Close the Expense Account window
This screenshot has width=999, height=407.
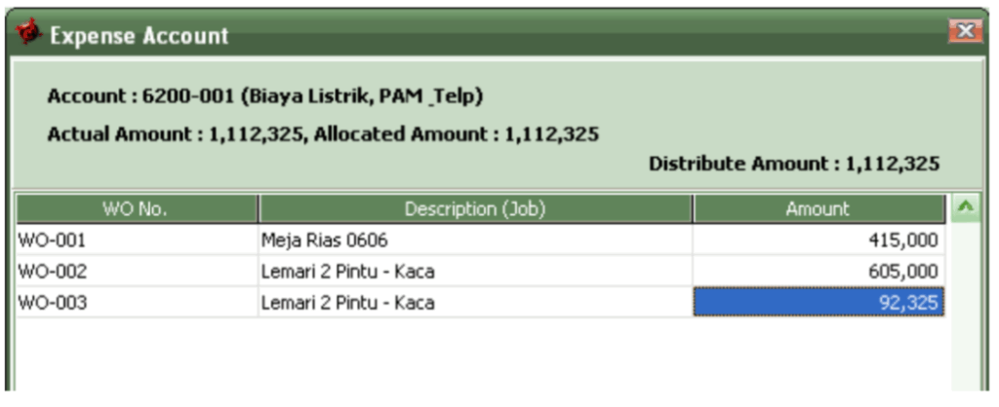click(x=965, y=30)
